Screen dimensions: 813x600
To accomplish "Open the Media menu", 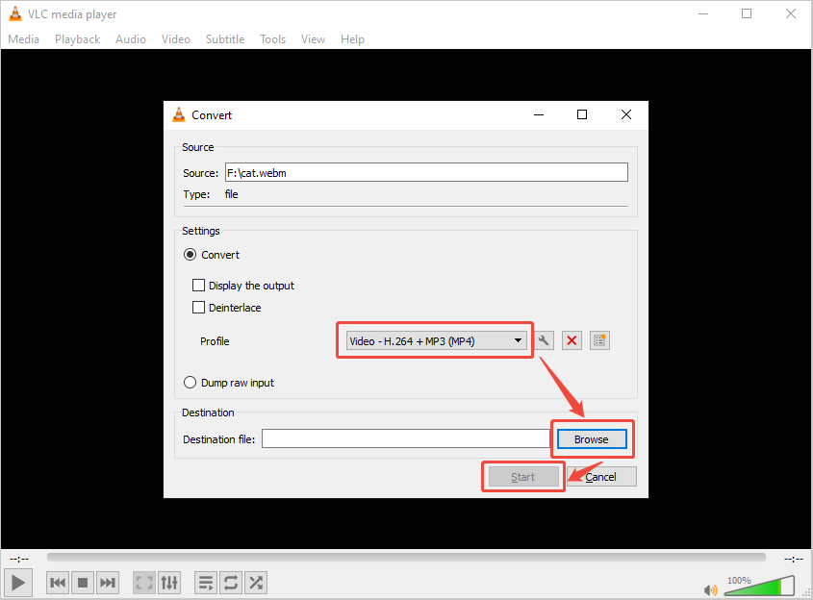I will (x=23, y=39).
